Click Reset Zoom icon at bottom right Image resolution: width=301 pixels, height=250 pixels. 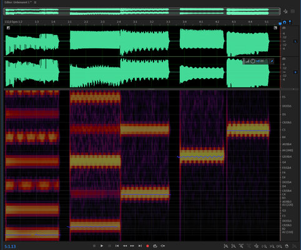tap(287, 246)
